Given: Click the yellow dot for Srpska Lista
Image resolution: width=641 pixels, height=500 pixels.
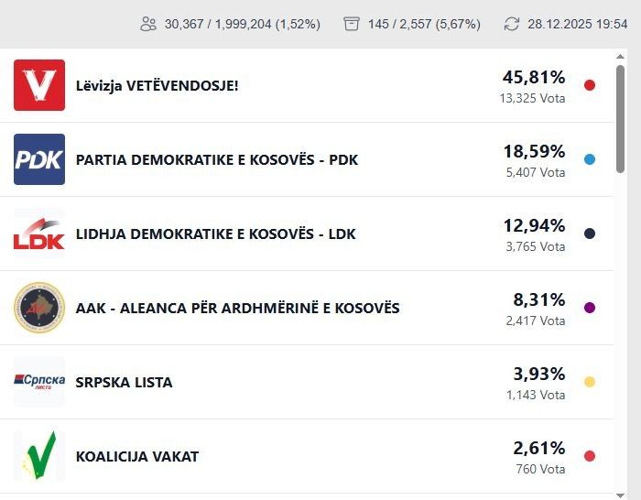Looking at the screenshot, I should 590,382.
